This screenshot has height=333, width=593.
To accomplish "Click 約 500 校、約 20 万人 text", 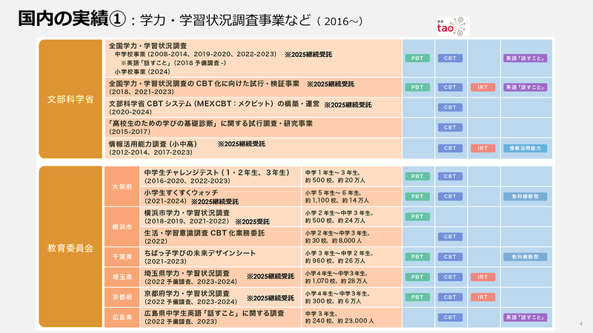I will click(x=335, y=181).
